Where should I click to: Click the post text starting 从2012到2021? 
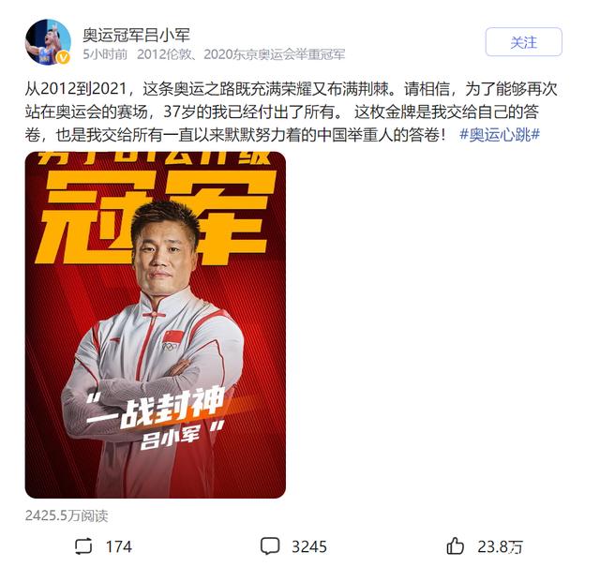point(291,112)
